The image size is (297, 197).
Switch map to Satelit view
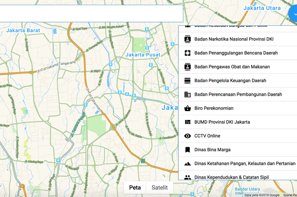coord(160,188)
